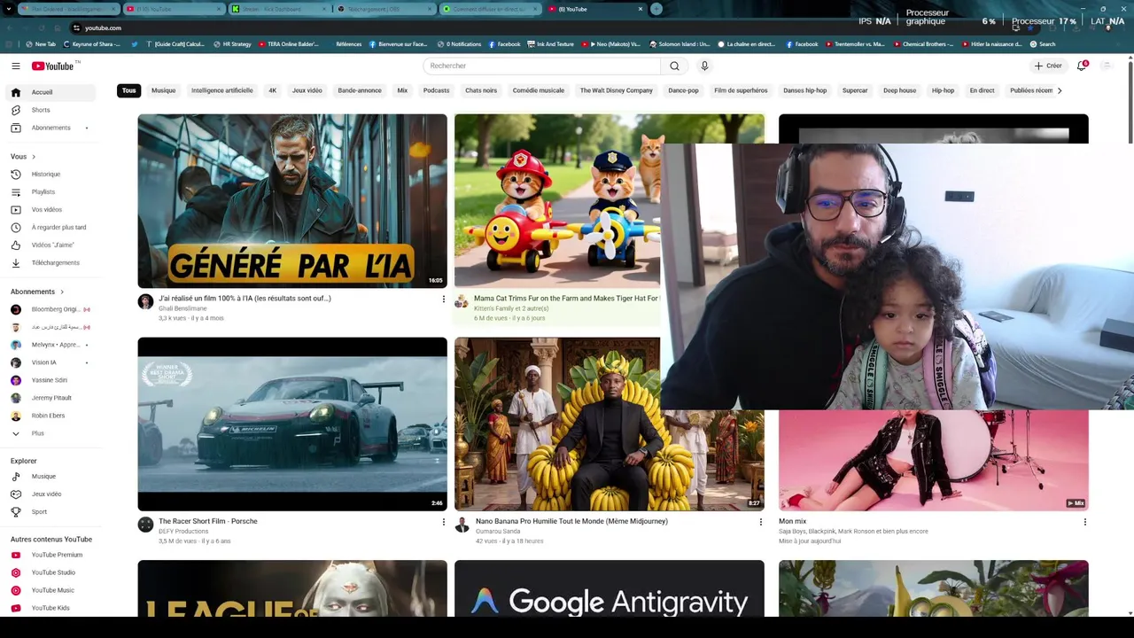Click the Créer button

point(1048,66)
